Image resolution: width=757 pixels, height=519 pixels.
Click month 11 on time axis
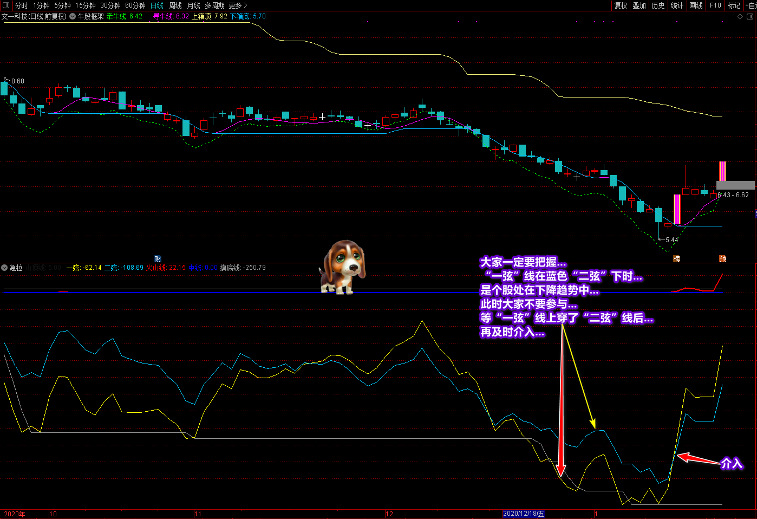[198, 514]
